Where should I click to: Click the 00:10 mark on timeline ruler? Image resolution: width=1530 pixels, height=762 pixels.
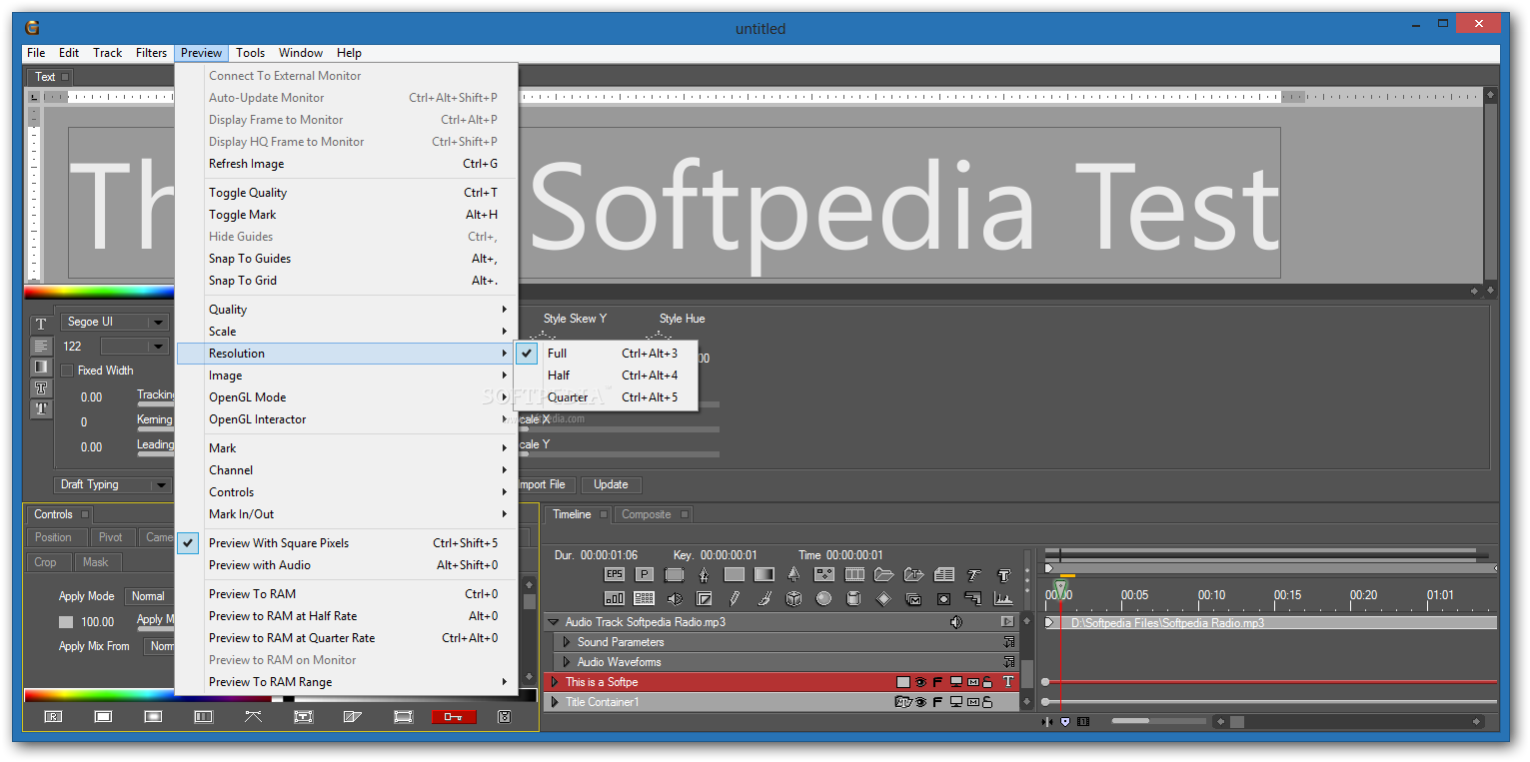1211,595
